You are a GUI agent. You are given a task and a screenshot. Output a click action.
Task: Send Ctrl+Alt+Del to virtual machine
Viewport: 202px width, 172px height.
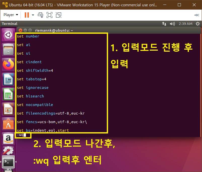coord(41,15)
